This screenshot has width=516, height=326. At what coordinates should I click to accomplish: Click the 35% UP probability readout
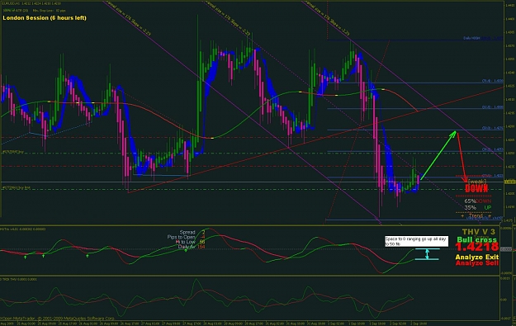[477, 208]
